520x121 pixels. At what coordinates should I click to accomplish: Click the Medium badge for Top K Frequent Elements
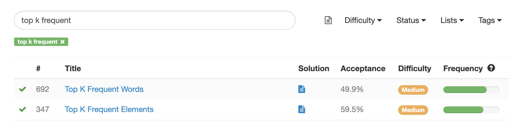413,110
